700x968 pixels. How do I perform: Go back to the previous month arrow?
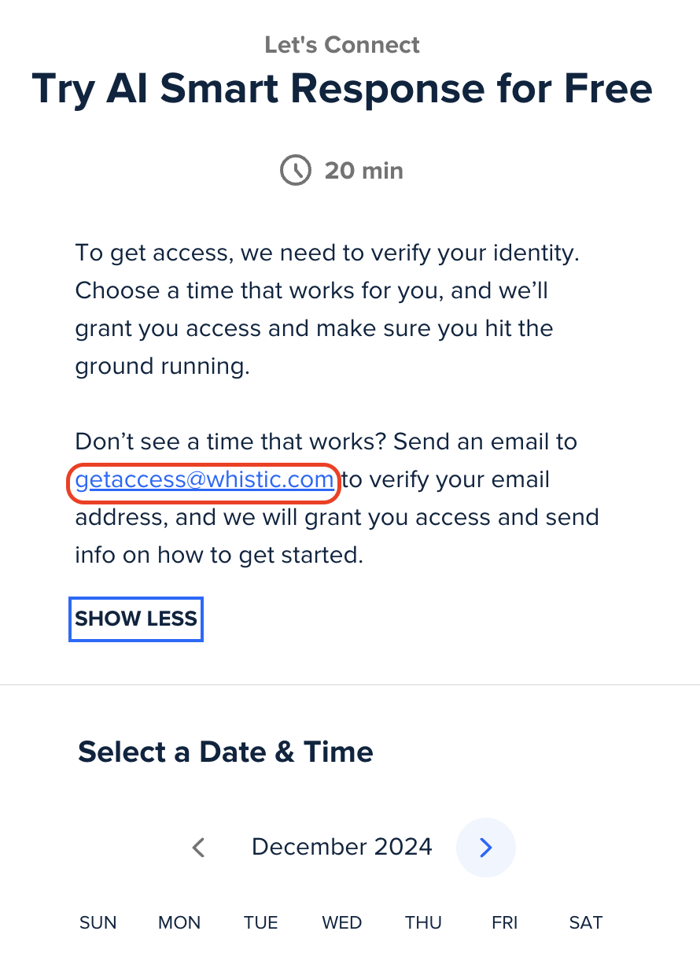pos(199,848)
